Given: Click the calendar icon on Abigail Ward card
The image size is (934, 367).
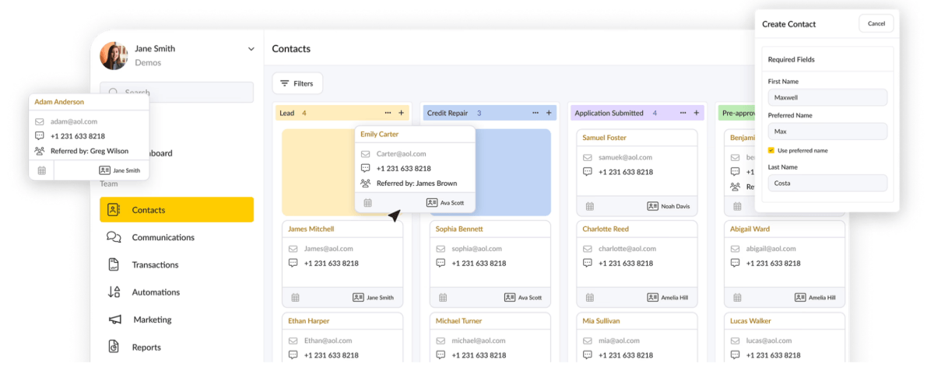Looking at the screenshot, I should pos(737,297).
